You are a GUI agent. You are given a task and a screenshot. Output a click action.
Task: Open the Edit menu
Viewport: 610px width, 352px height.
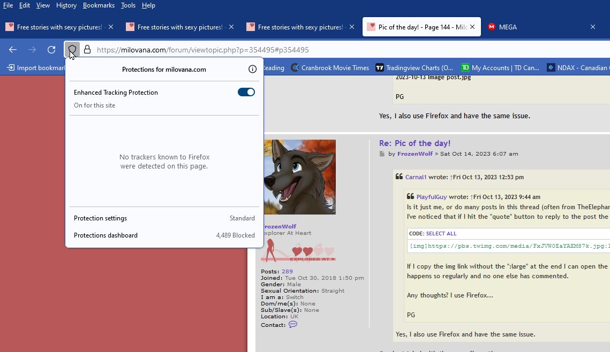click(25, 5)
